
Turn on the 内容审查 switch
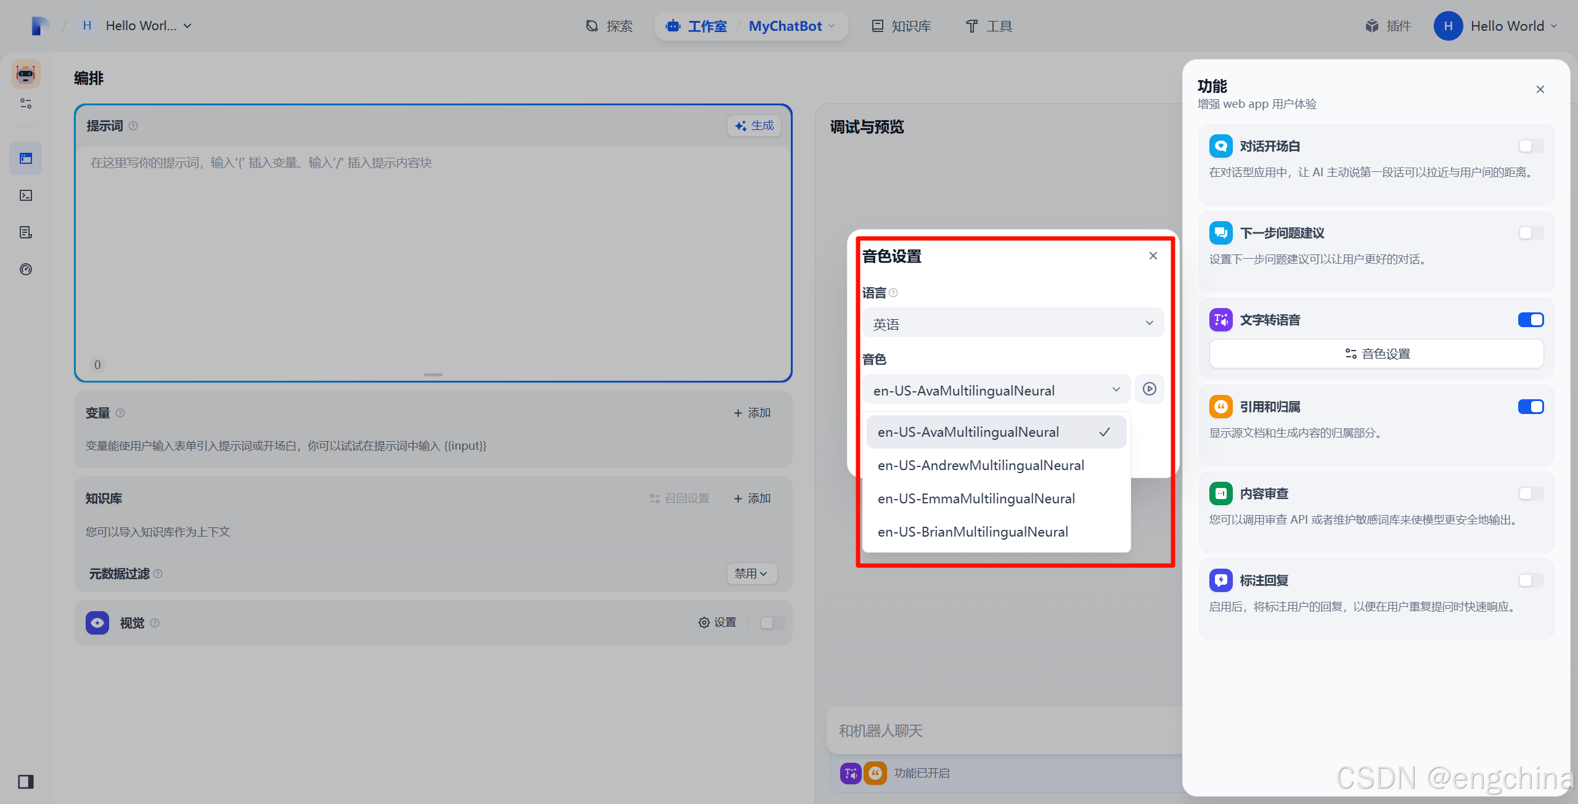pos(1531,493)
